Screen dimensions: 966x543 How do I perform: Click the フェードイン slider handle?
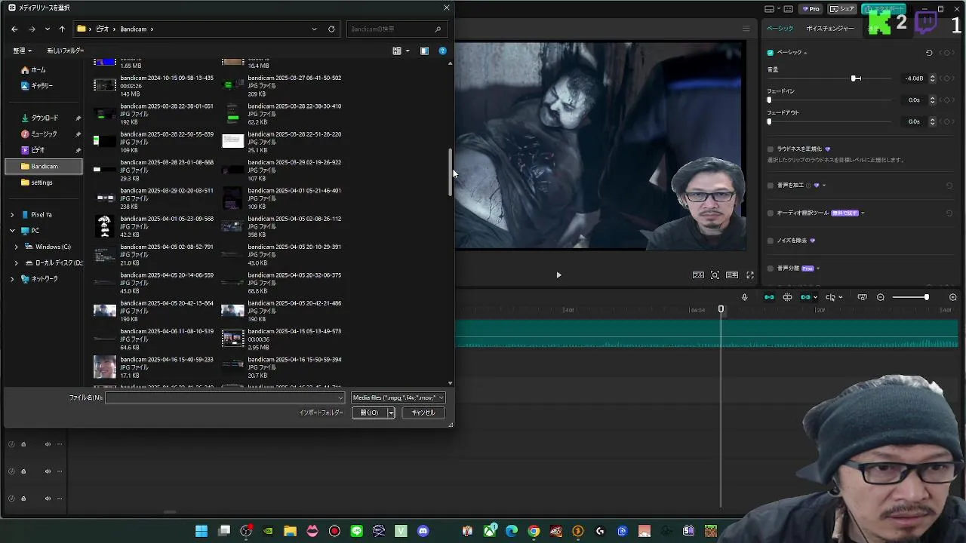tap(769, 100)
